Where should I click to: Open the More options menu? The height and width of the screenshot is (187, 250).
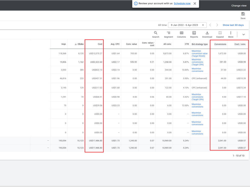[x=230, y=34]
